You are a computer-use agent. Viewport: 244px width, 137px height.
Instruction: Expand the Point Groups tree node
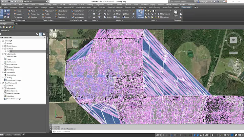3,46
